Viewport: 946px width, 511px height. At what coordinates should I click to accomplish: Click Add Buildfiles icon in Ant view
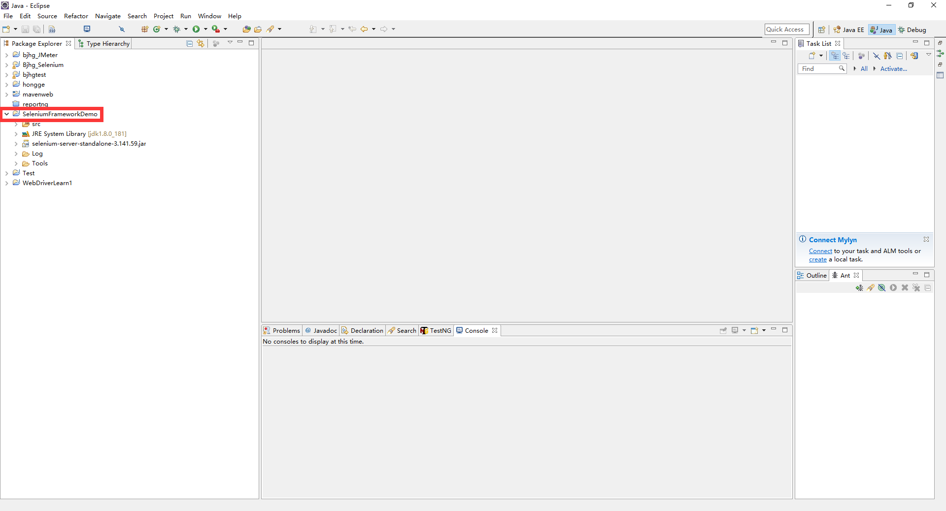point(859,288)
